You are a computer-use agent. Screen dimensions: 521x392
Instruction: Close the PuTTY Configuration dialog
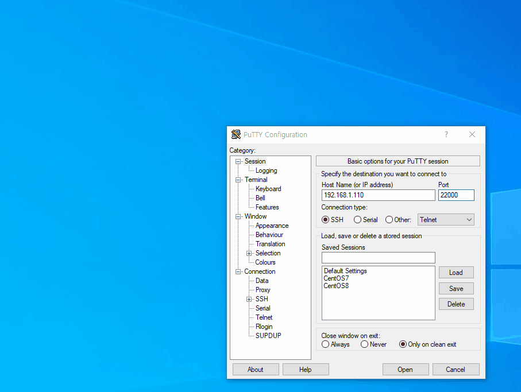(472, 134)
